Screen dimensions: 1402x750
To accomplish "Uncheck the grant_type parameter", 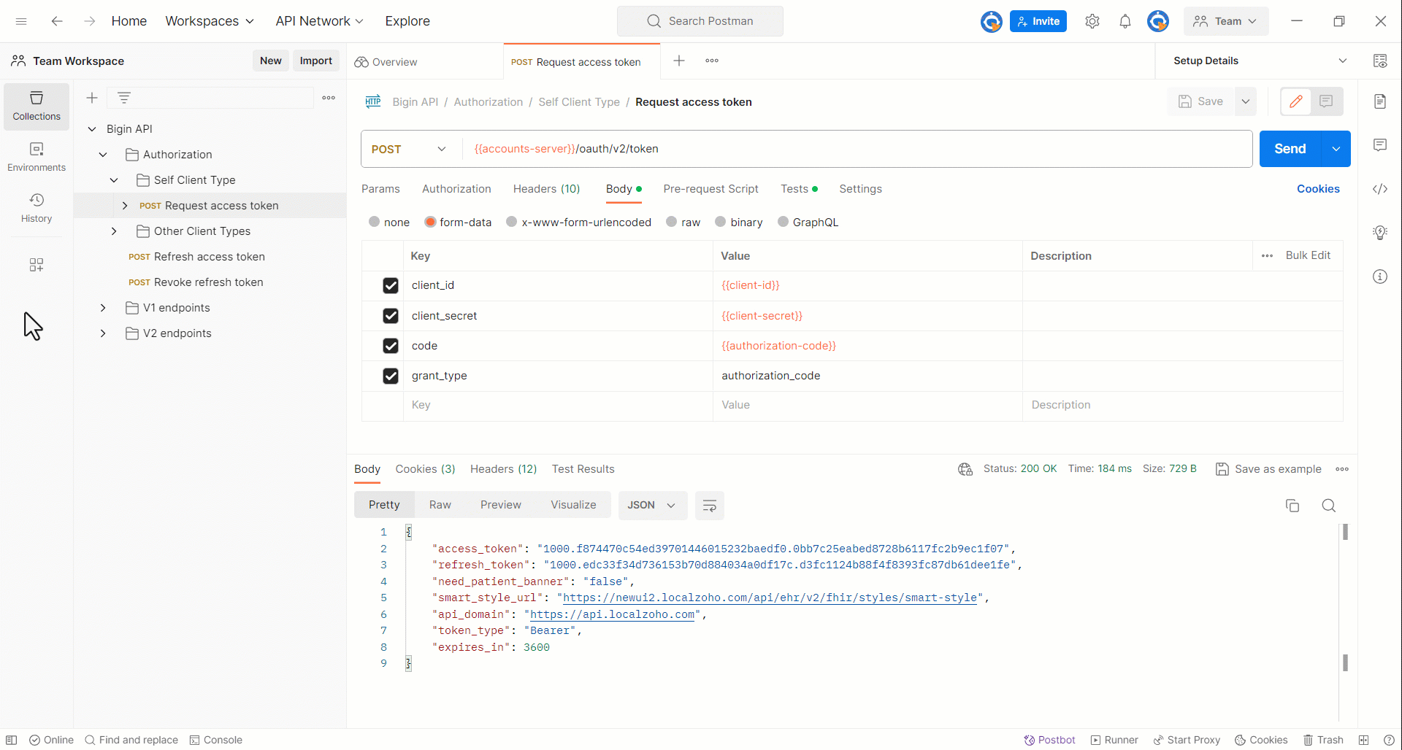I will [x=391, y=376].
